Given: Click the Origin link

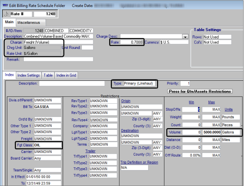Looking at the screenshot, I should click(126, 101).
